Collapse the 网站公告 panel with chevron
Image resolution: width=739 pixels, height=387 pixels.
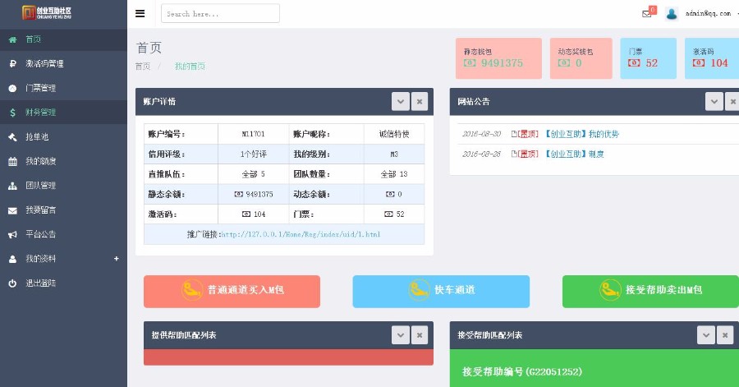[x=714, y=101]
